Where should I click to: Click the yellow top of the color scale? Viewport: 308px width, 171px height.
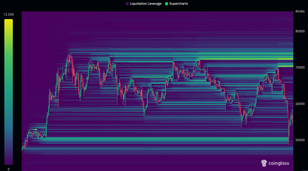click(x=8, y=22)
